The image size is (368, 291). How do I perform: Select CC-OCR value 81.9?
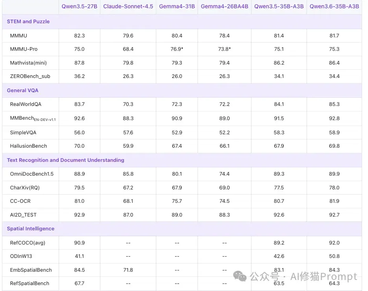coord(334,201)
